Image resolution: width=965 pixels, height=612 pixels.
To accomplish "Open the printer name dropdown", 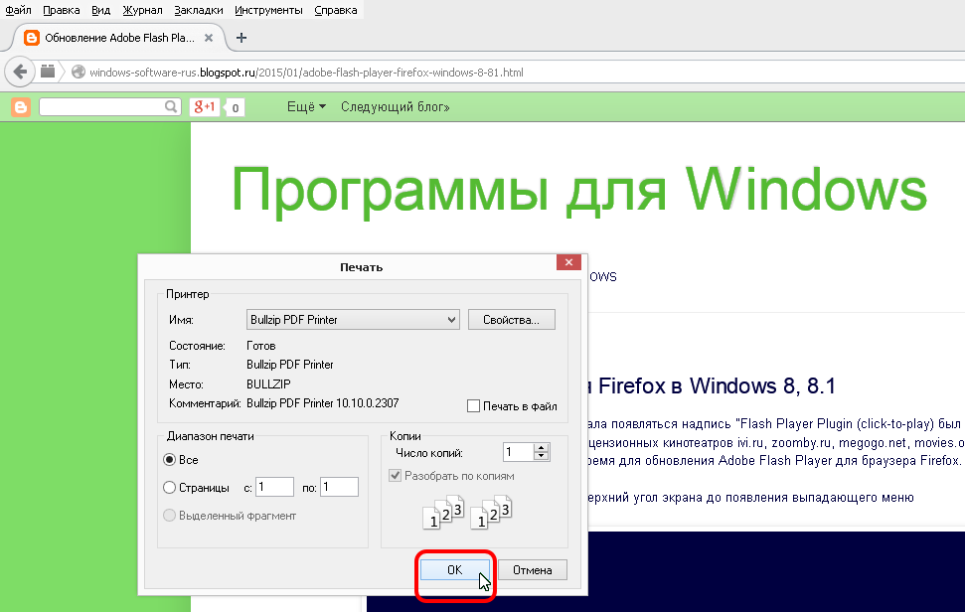I will tap(353, 320).
